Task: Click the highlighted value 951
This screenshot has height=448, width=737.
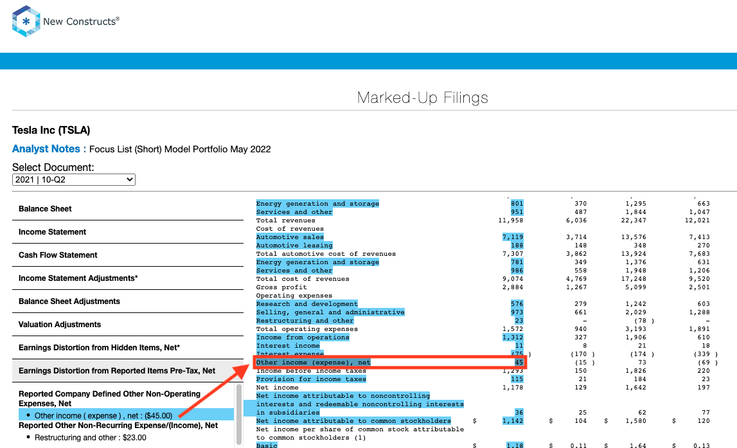Action: (x=517, y=212)
